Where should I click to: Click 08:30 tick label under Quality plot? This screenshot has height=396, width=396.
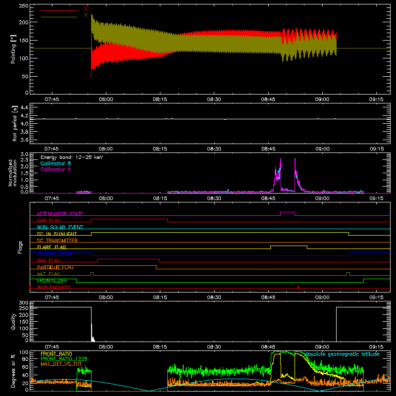tap(214, 347)
